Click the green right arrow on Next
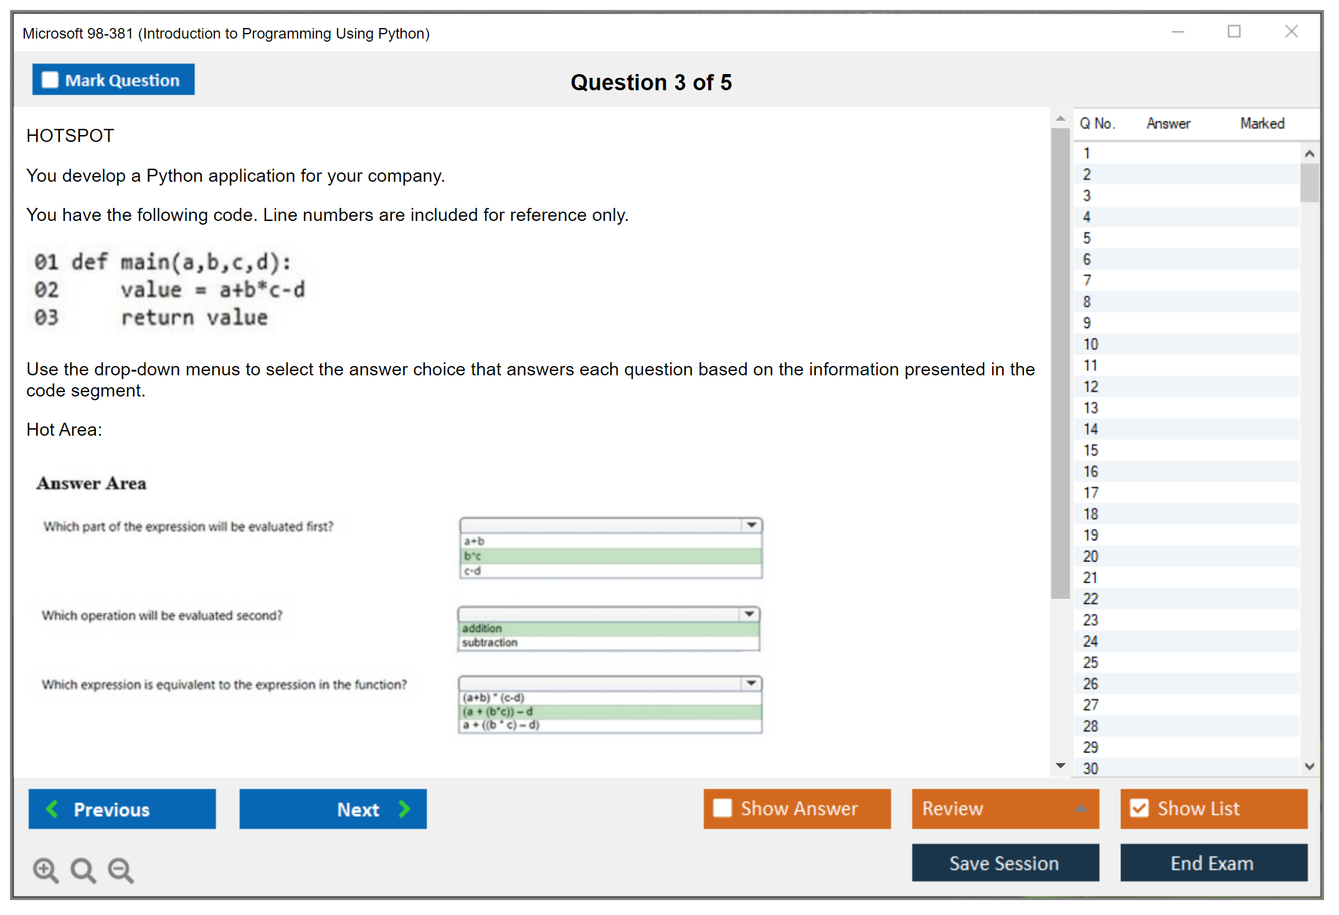The height and width of the screenshot is (915, 1339). [404, 809]
